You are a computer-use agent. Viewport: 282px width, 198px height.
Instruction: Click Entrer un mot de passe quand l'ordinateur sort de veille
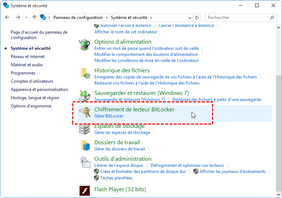[x=147, y=48]
